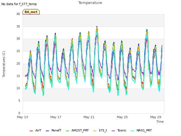Click the 'No data for f_li77_temp' message
Viewport: 181px width, 136px height.
[x=19, y=4]
